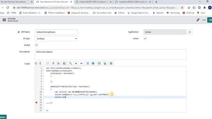Collapse code fold at line 2
The height and width of the screenshot is (119, 212).
[43, 71]
